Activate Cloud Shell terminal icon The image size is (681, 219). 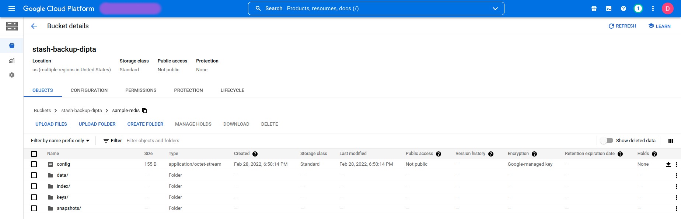click(x=609, y=8)
